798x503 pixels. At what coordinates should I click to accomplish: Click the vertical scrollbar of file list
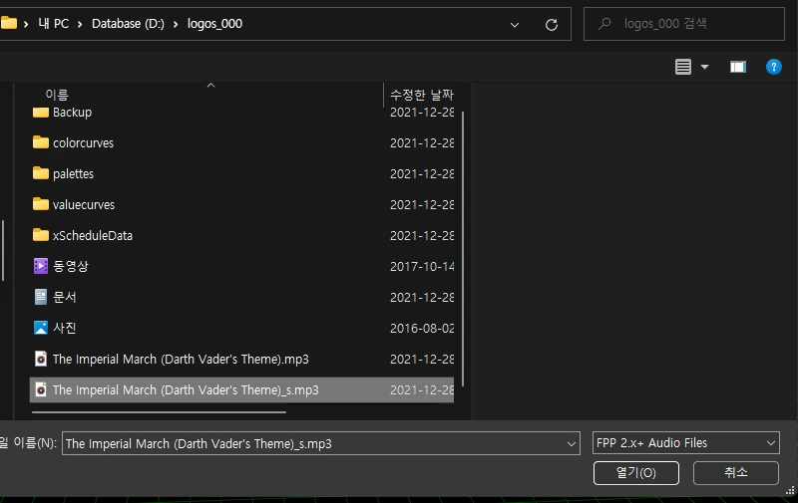[x=463, y=249]
